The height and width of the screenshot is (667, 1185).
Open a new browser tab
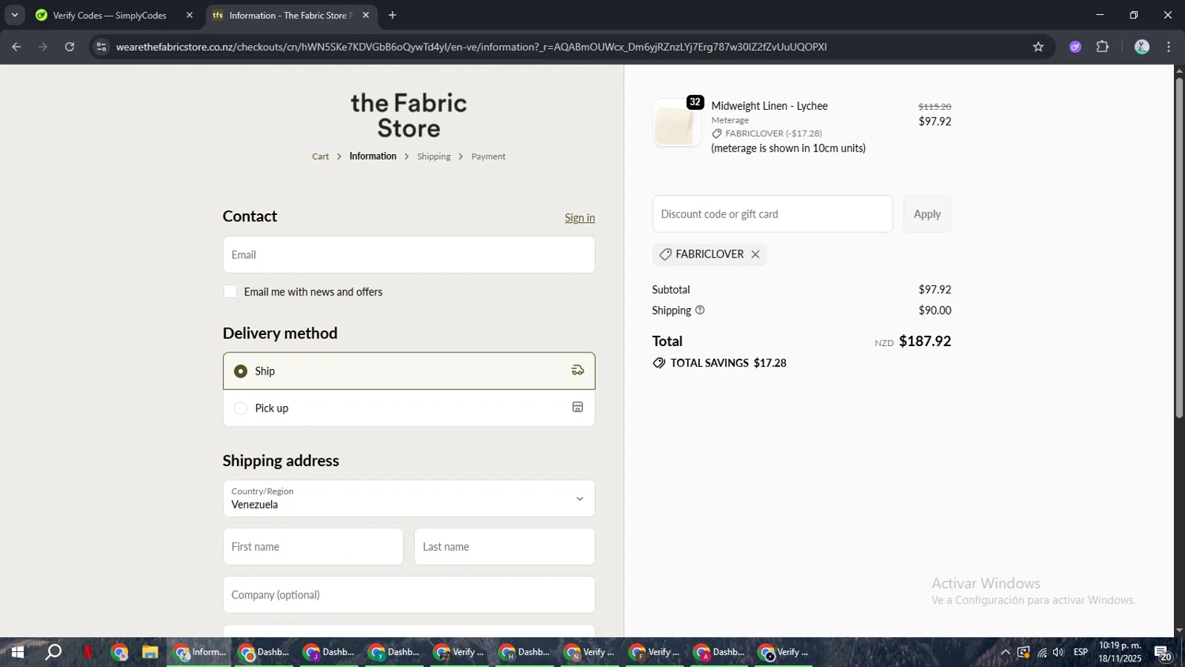[x=392, y=15]
